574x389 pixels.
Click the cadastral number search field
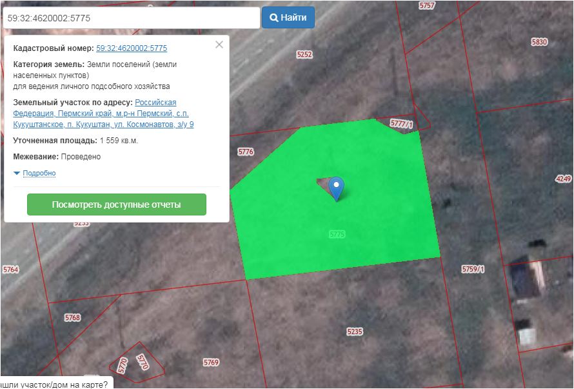point(131,18)
